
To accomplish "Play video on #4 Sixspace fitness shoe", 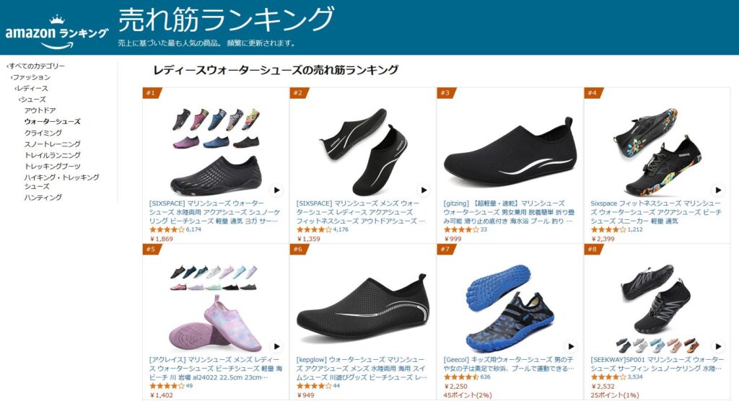I will point(718,190).
